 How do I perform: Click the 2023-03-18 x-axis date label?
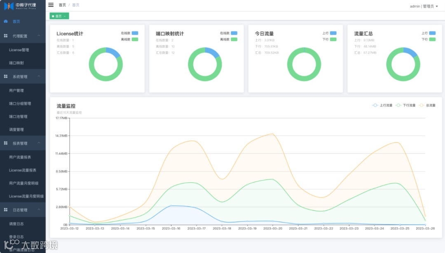tap(222, 228)
